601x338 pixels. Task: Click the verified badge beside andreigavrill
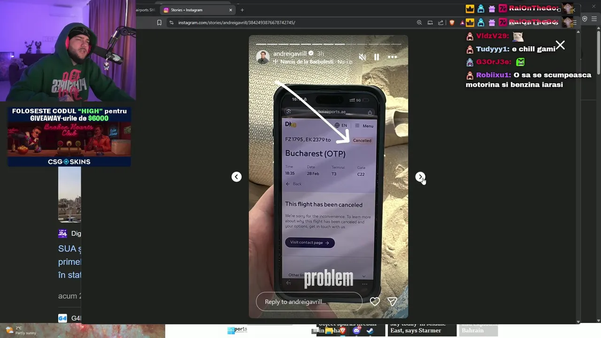(x=311, y=54)
